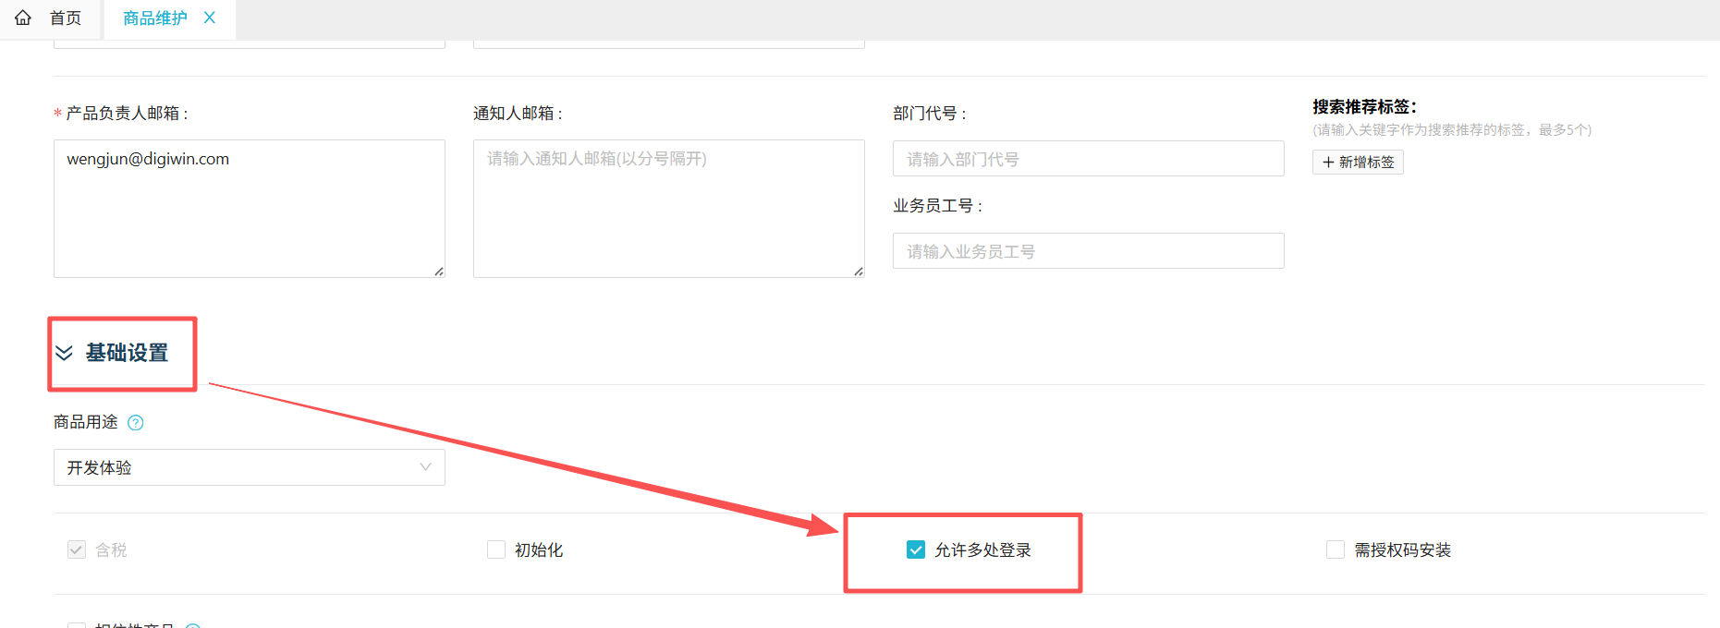Click the 基础设置 section heading

tap(127, 353)
